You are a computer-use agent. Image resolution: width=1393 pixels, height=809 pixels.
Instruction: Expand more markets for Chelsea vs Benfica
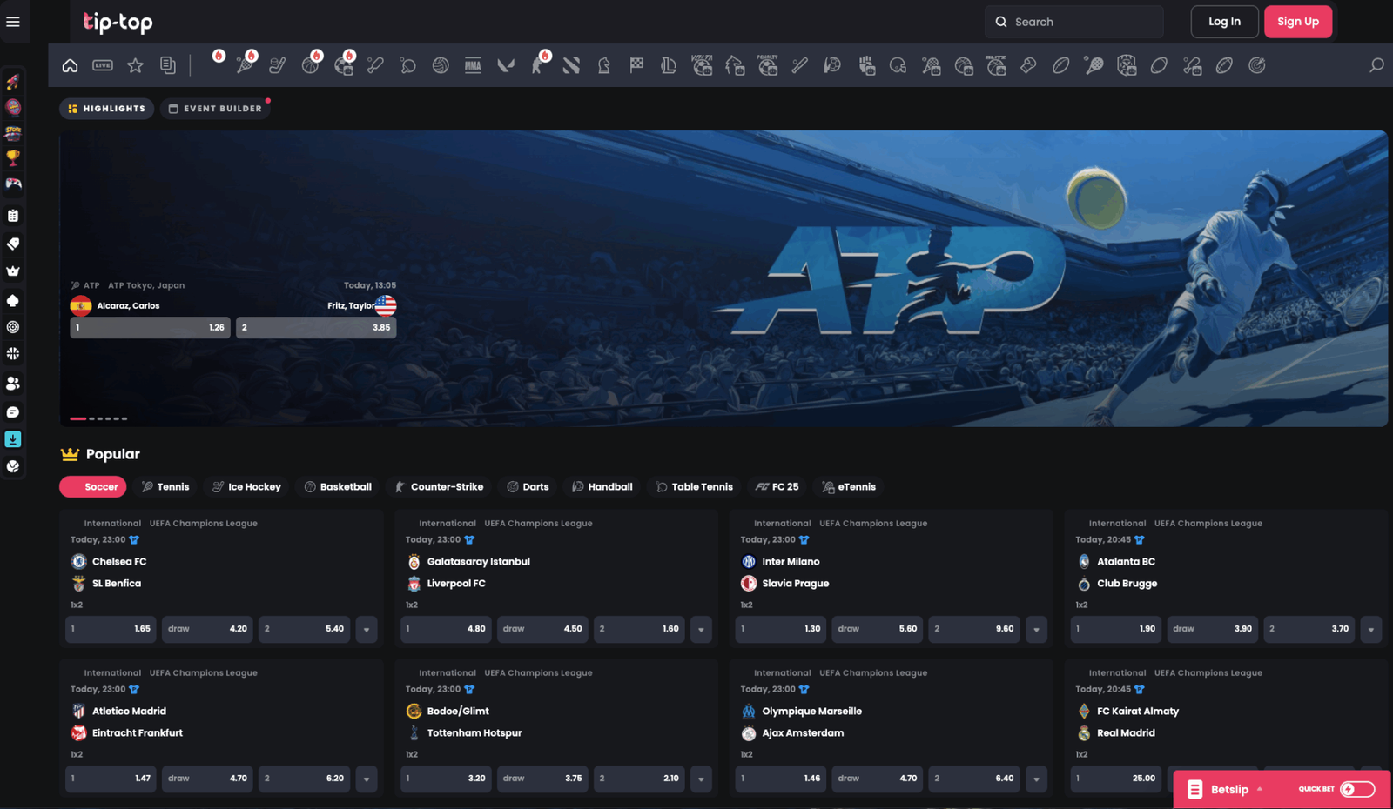click(367, 629)
